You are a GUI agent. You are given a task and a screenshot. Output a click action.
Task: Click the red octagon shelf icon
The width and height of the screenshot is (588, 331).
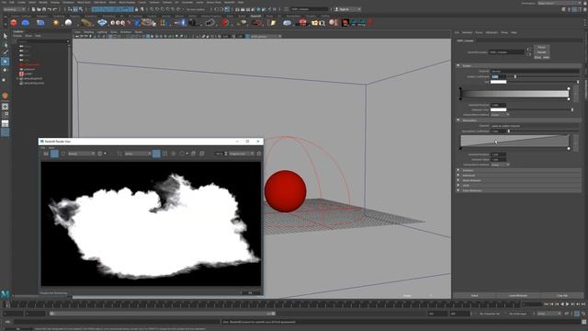[x=225, y=23]
